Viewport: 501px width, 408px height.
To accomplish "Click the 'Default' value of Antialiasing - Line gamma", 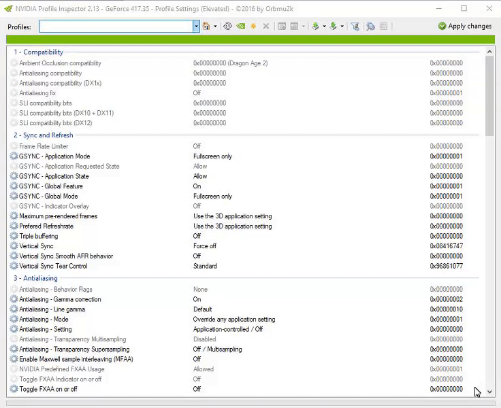I will [203, 309].
